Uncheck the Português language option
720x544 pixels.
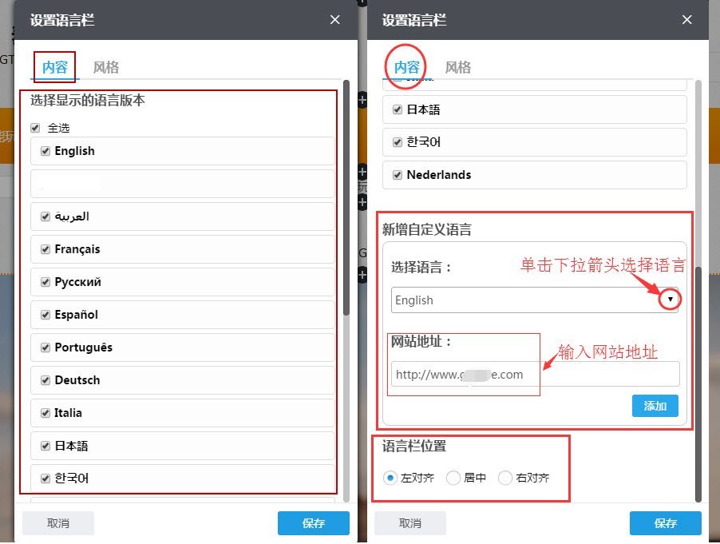45,347
